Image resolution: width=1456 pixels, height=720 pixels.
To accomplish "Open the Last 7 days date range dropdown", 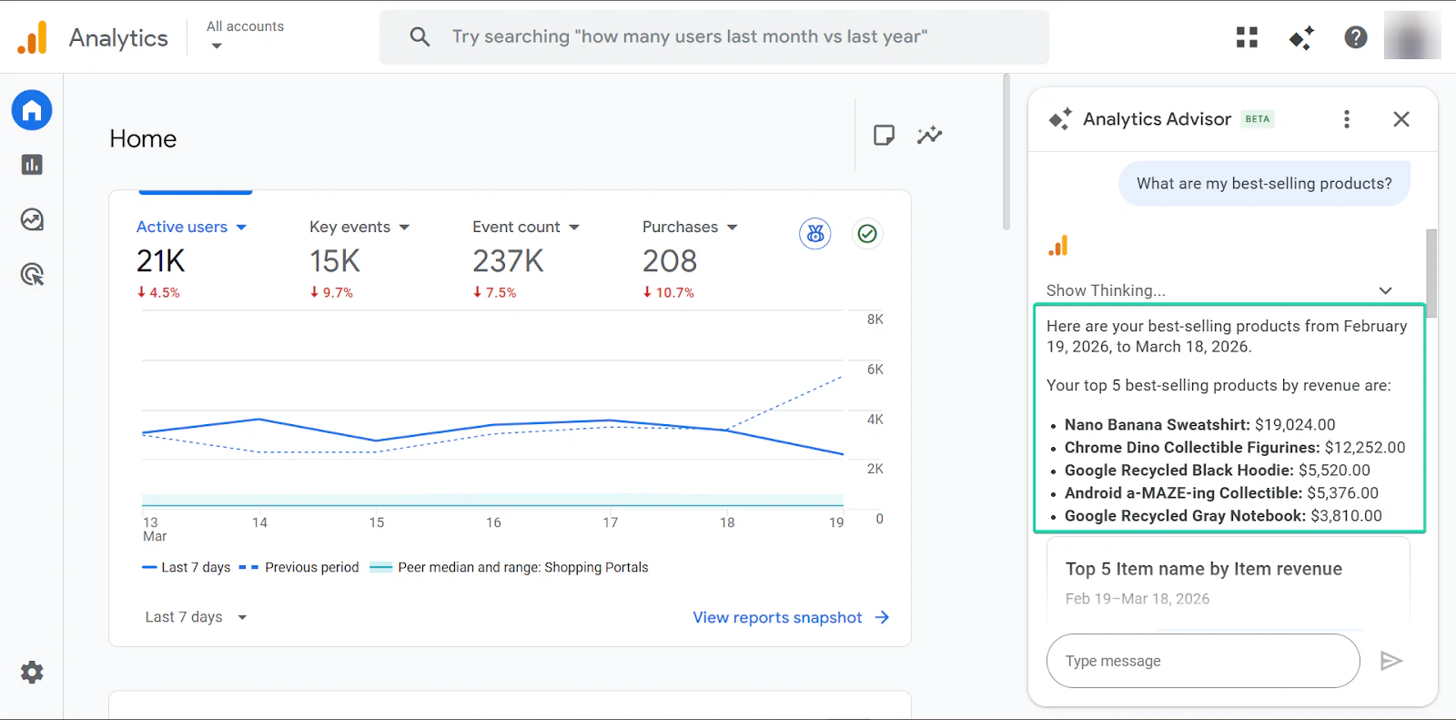I will 196,617.
